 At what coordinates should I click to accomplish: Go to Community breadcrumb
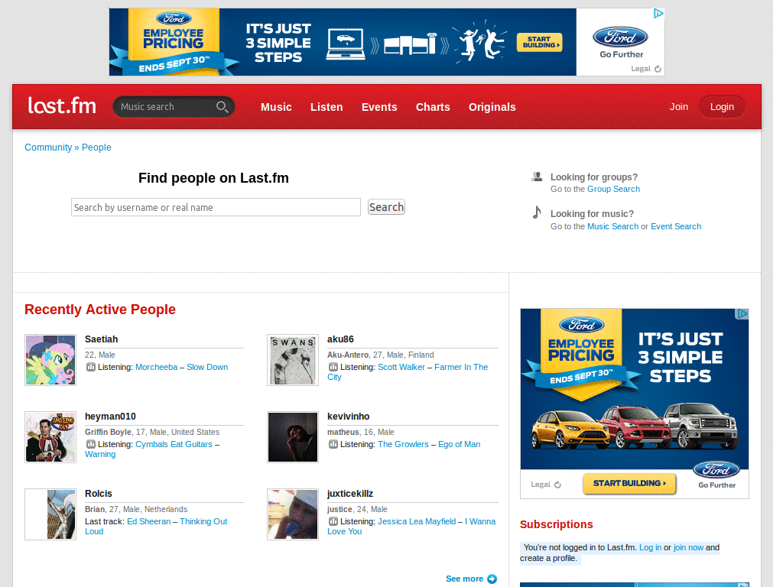coord(48,148)
